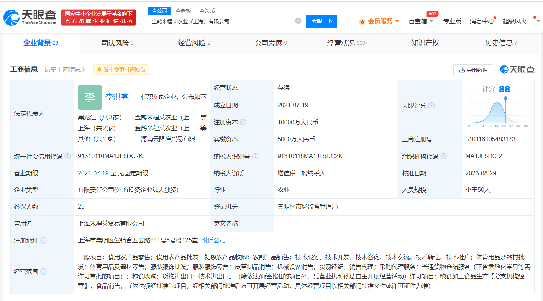Screen dimensions: 543x301
Task: Click the bell icon in change notification
Action: click(99, 70)
